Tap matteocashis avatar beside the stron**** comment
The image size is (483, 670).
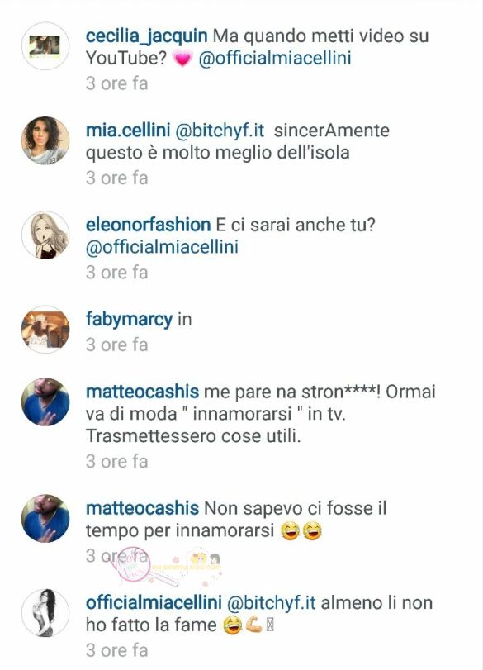[x=45, y=402]
